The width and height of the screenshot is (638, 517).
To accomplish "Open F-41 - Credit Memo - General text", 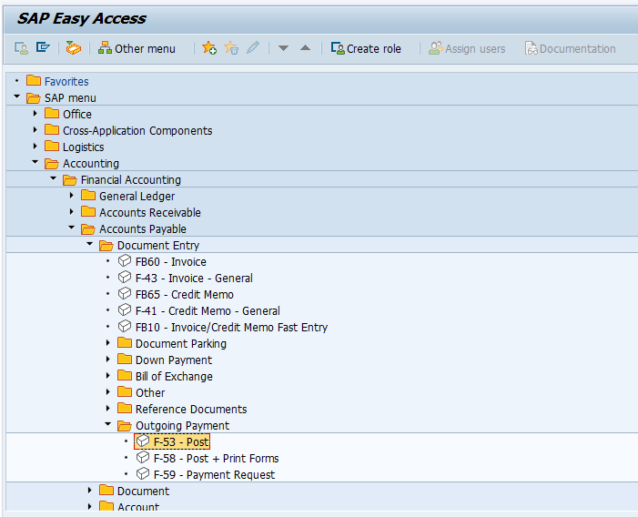I will (x=208, y=311).
